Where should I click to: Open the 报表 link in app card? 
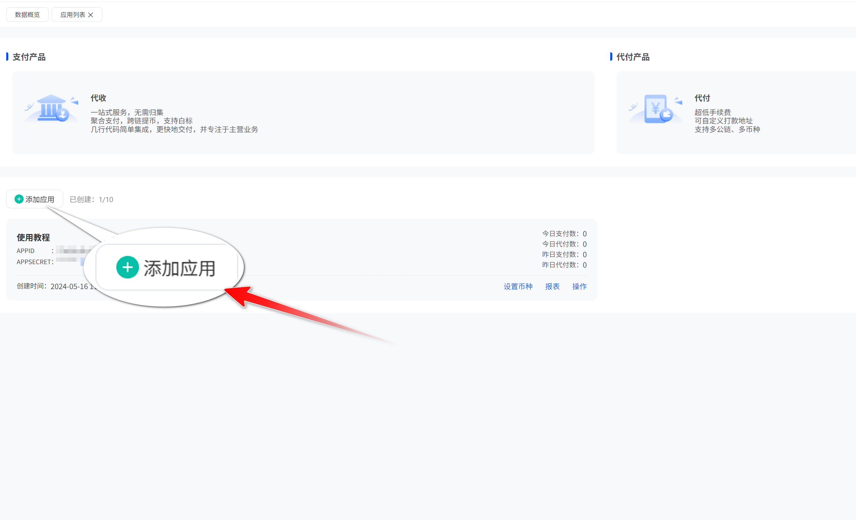(x=552, y=286)
